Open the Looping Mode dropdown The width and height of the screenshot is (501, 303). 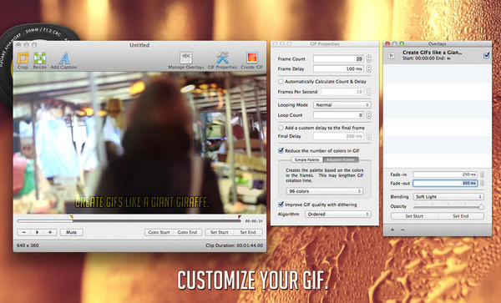pyautogui.click(x=342, y=105)
